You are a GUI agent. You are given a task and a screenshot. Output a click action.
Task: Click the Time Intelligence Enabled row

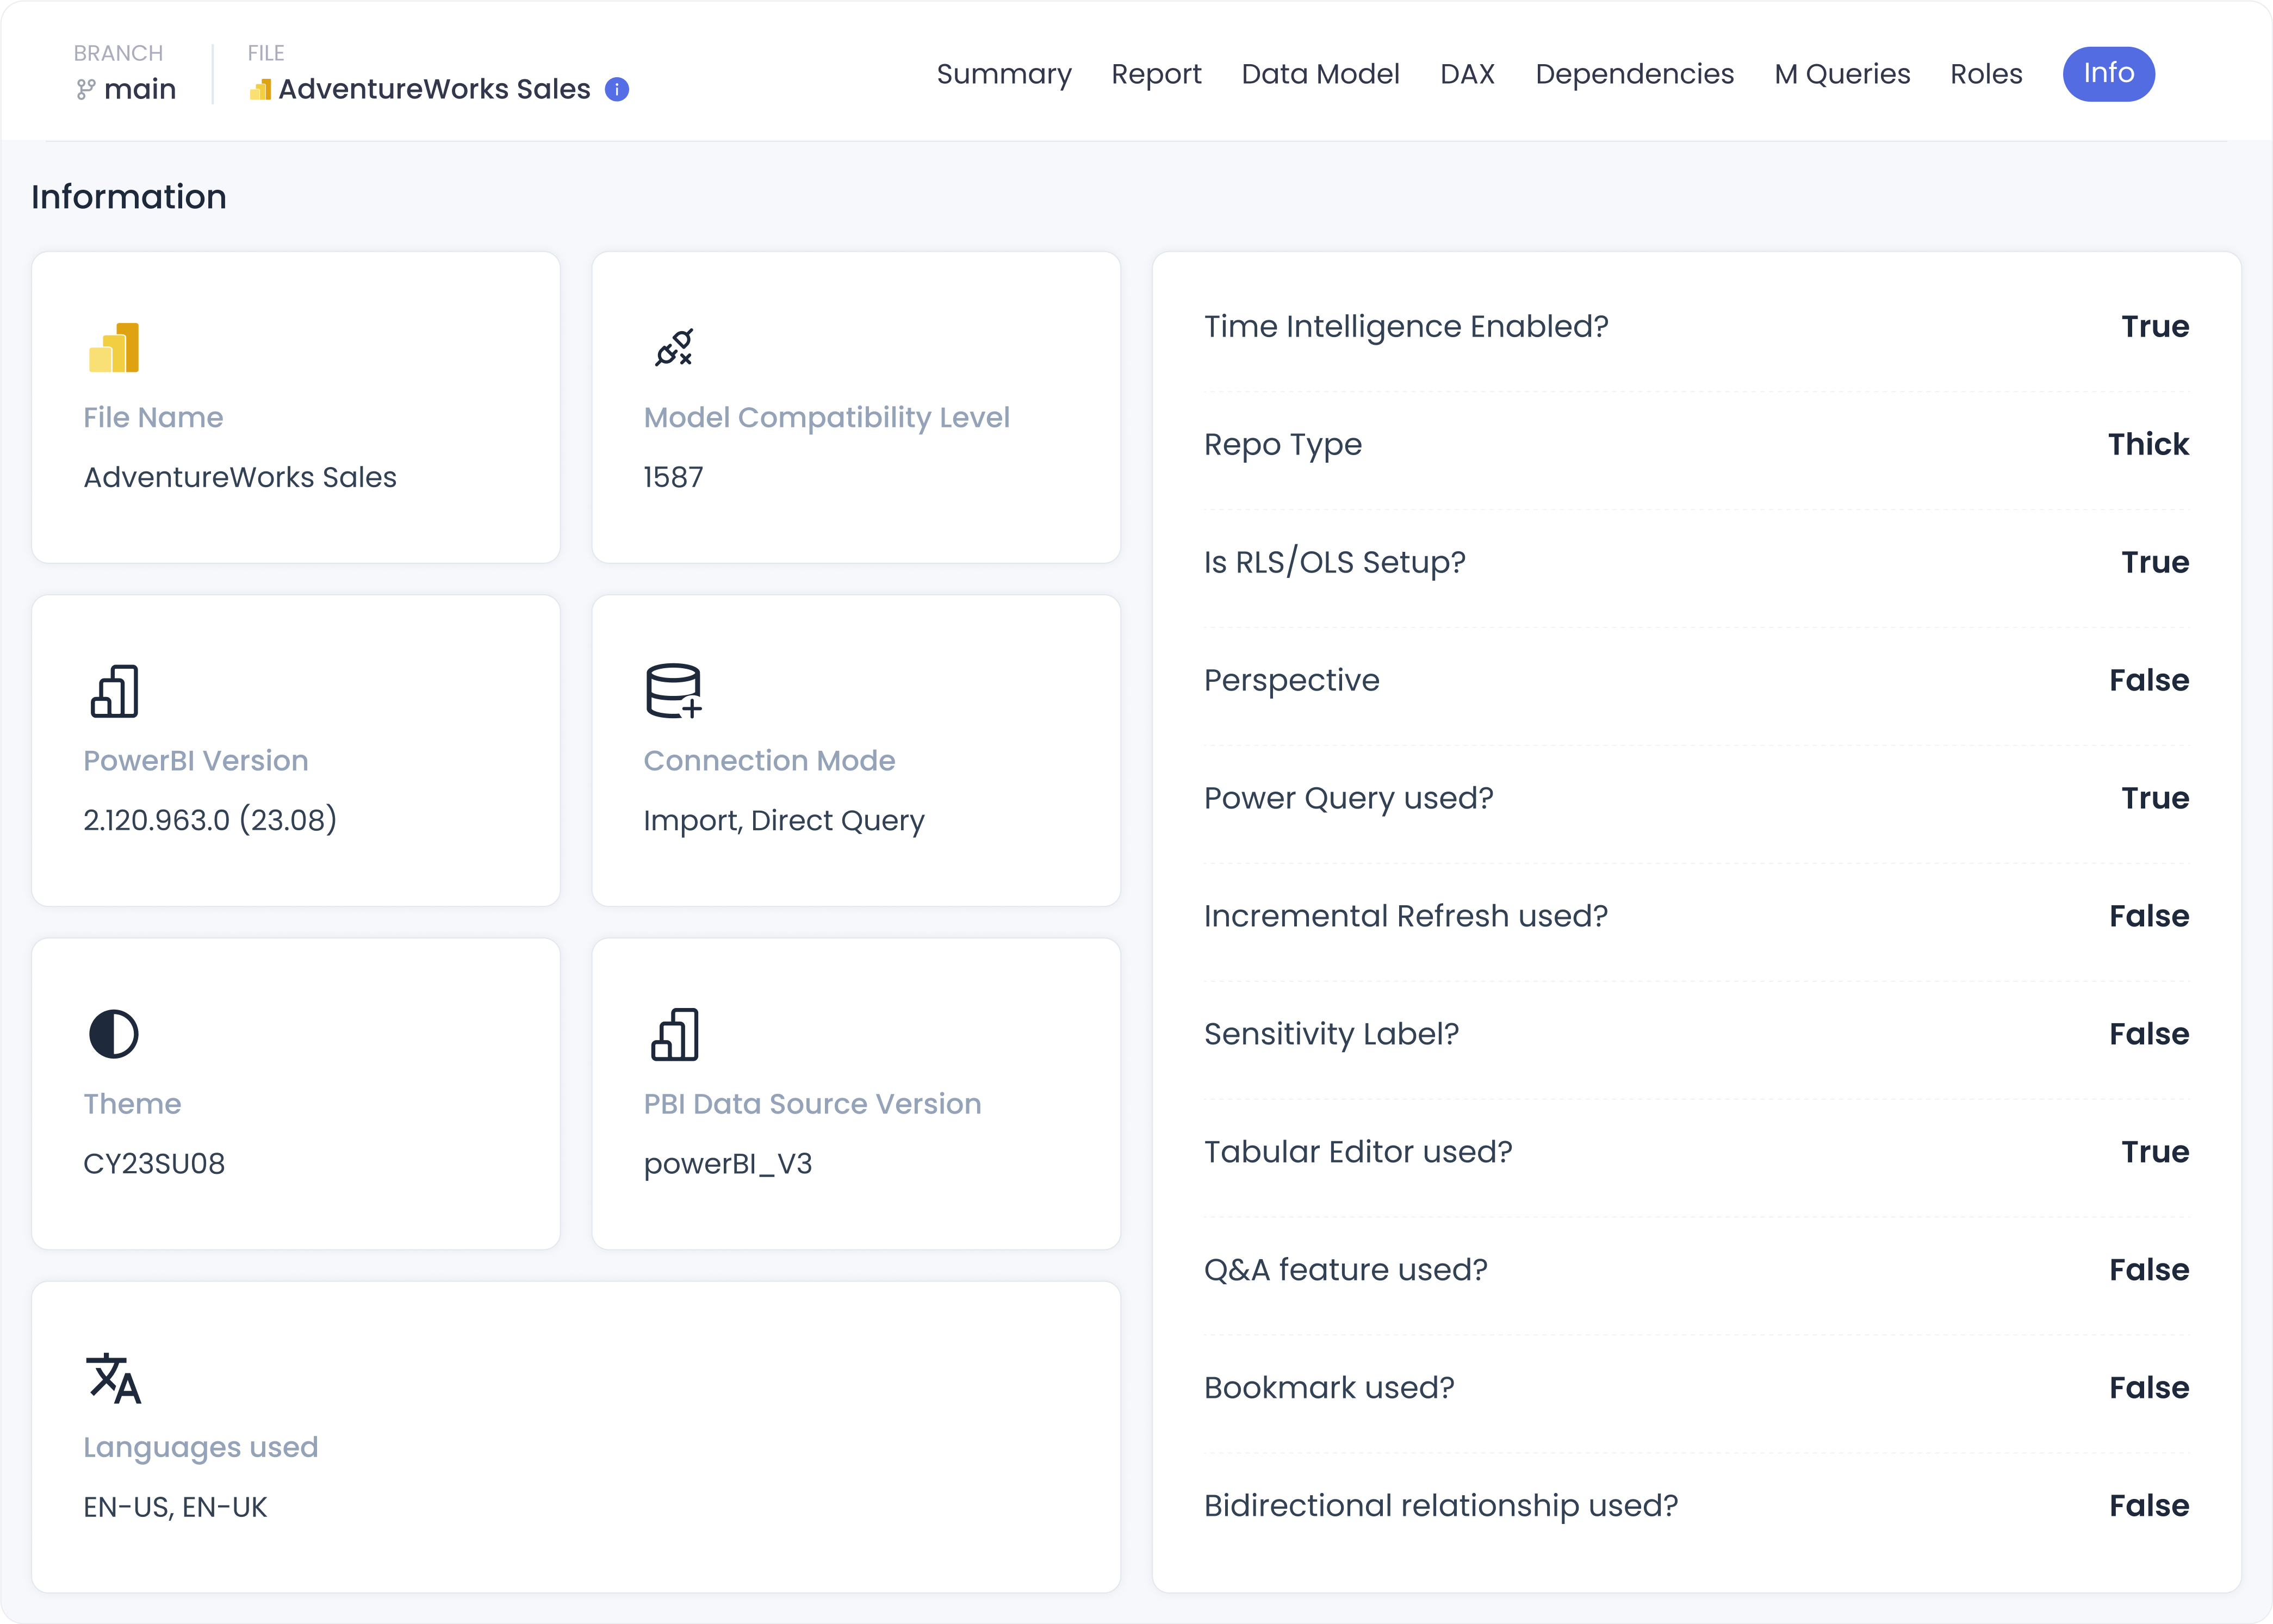1405,326
